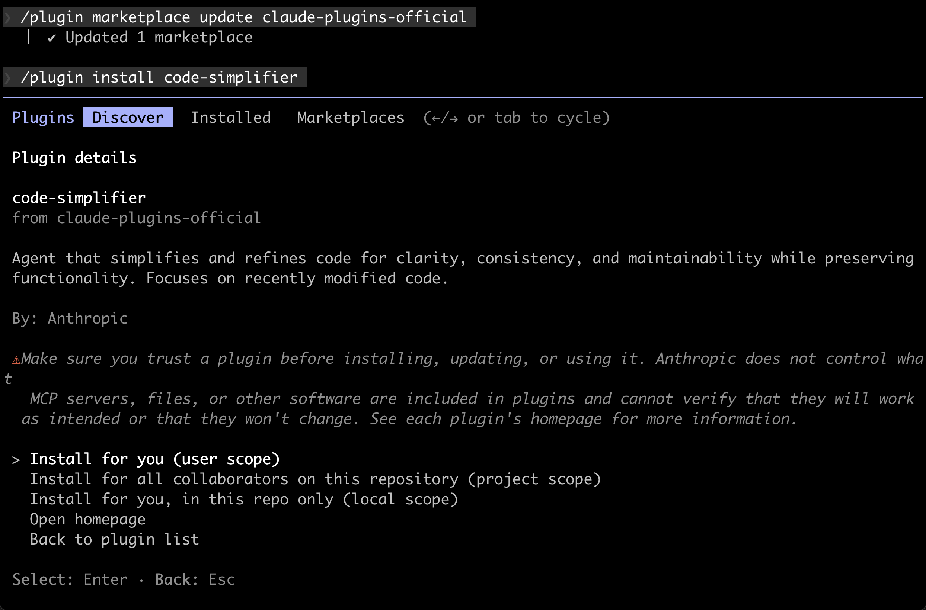Click the selection arrow beside Install for you

click(16, 459)
